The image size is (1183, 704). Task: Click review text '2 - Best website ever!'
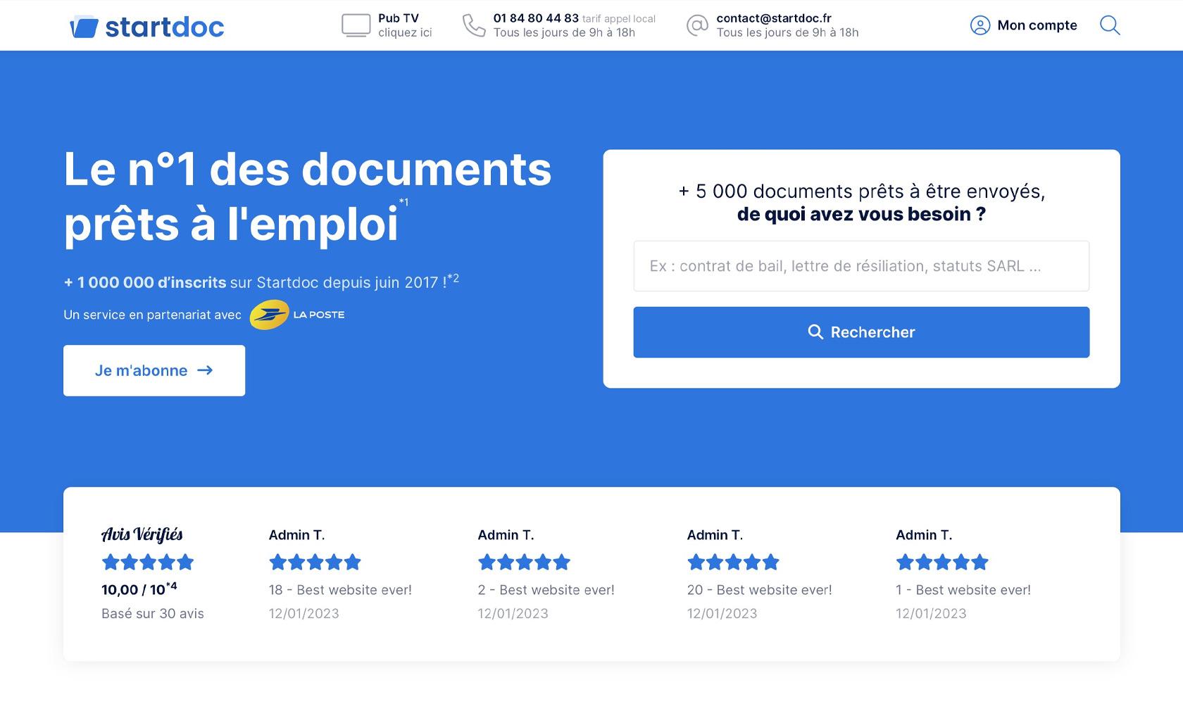546,590
